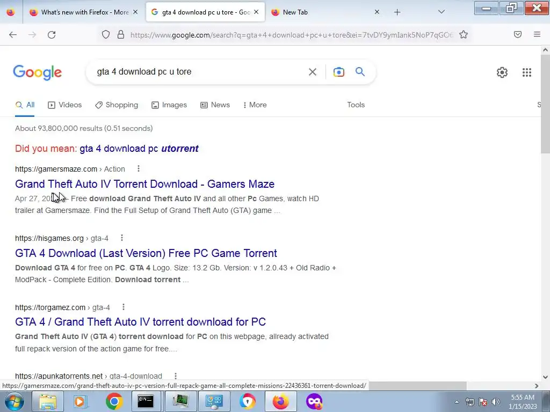Open the Action Center flag tray icon
The width and height of the screenshot is (550, 412).
[483, 402]
